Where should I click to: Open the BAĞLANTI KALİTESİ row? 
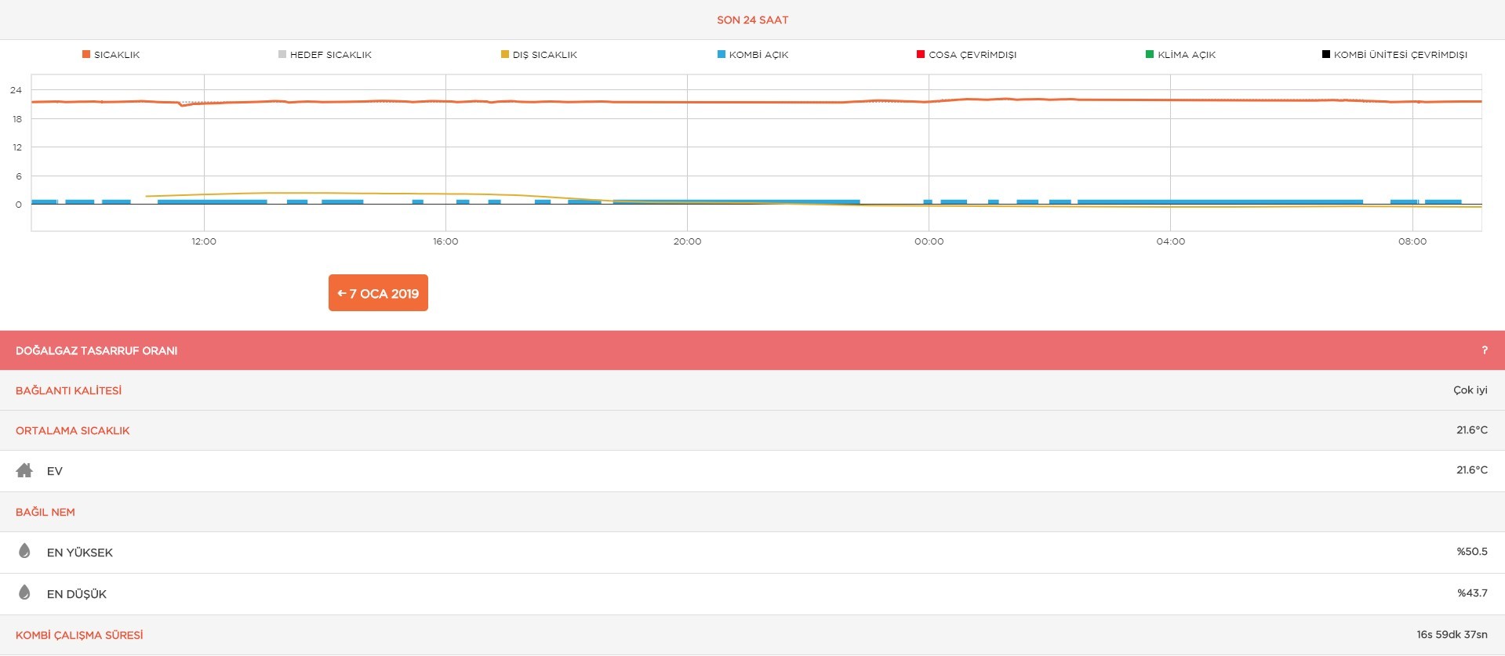69,390
